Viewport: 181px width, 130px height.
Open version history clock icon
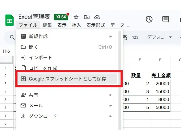[x=149, y=19]
